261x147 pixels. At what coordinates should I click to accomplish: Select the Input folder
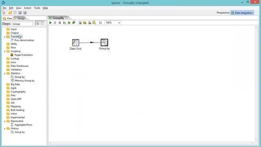point(13,29)
